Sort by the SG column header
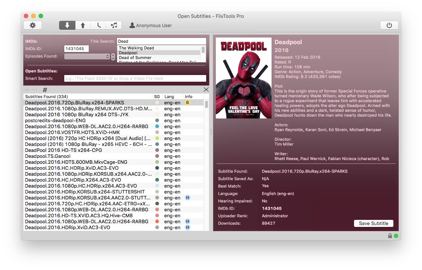The image size is (422, 270). coord(157,96)
